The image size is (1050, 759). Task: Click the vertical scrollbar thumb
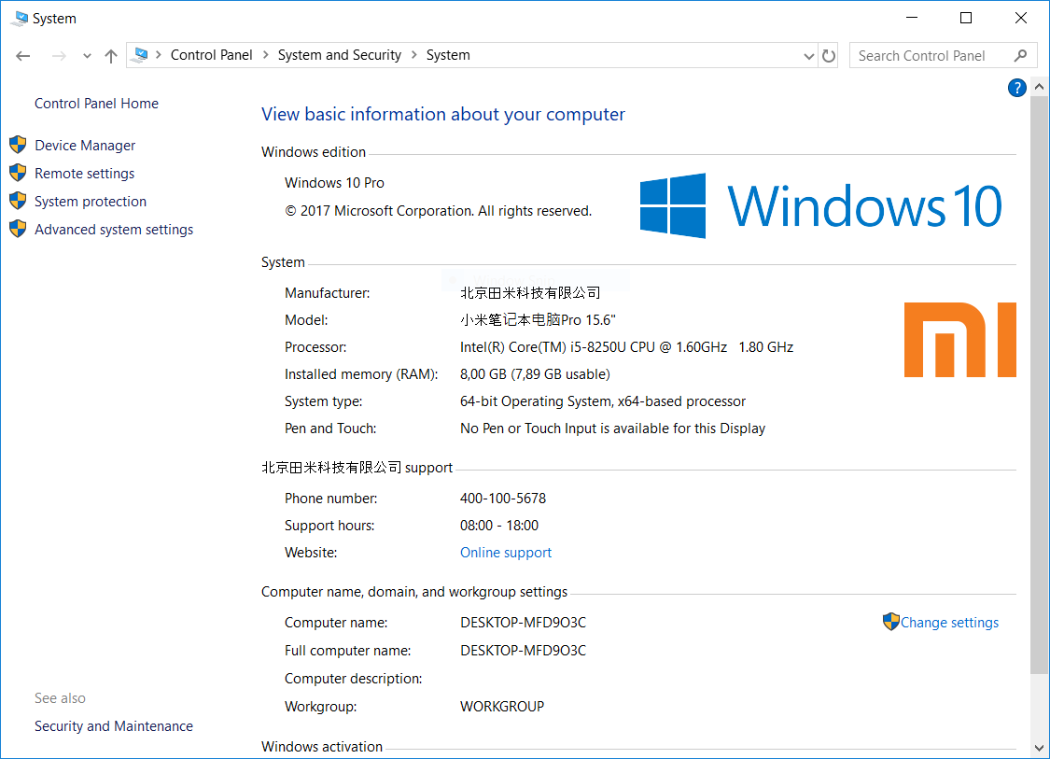click(x=1039, y=385)
